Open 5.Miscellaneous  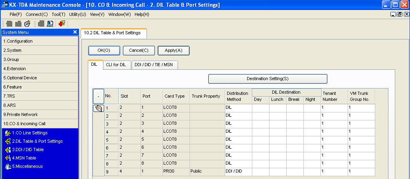click(28, 167)
